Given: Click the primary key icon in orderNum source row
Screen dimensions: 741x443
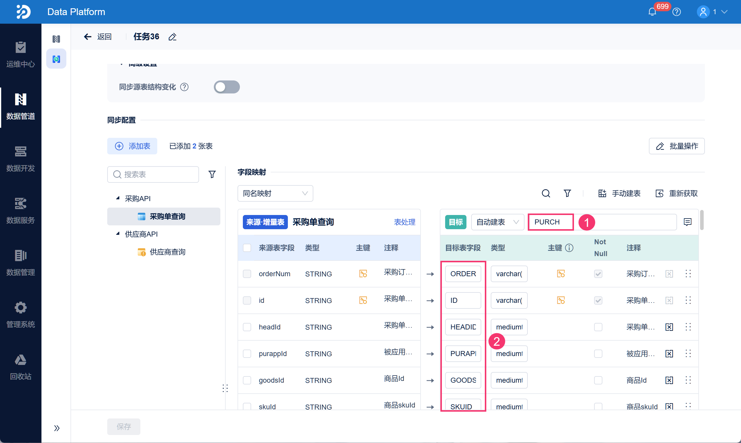Looking at the screenshot, I should (x=363, y=274).
